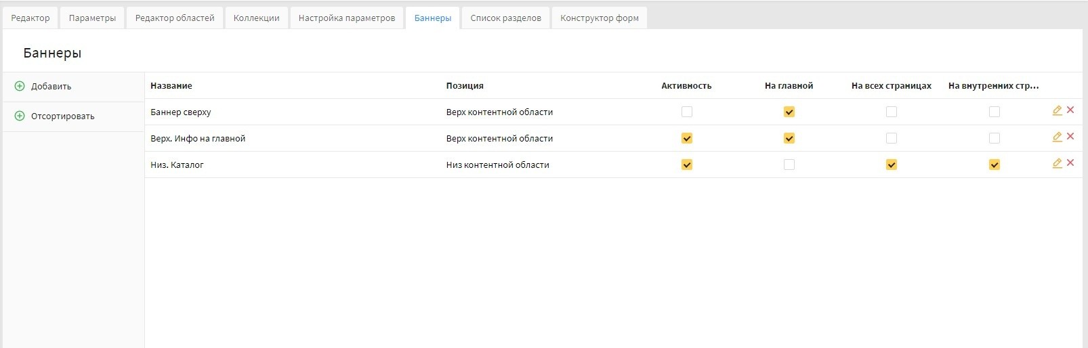1088x348 pixels.
Task: Uncheck На главной for Баннер сверху
Action: (x=789, y=112)
